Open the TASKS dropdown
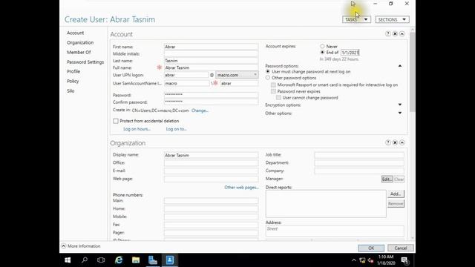 tap(356, 19)
